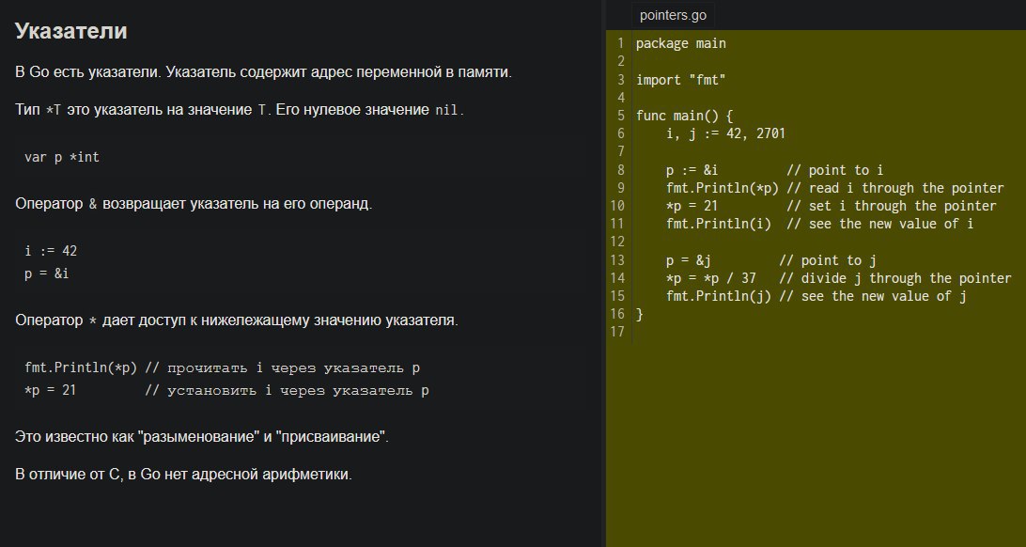
Task: Click the snippet "p = &i" in tutorial text
Action: (x=46, y=273)
